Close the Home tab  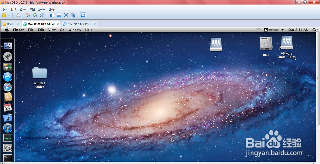click(18, 24)
